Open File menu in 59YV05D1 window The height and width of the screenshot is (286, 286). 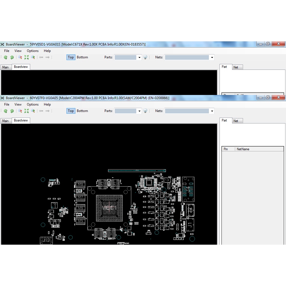[x=7, y=51]
